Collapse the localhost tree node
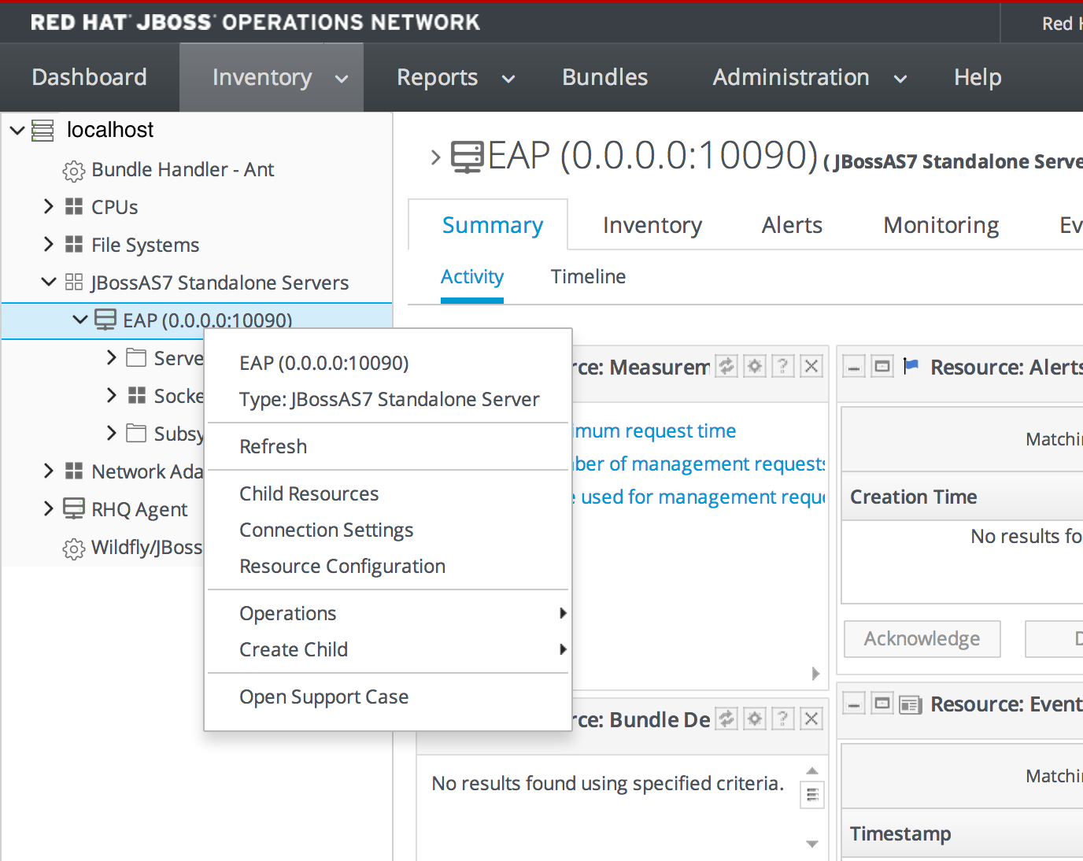 [x=17, y=130]
